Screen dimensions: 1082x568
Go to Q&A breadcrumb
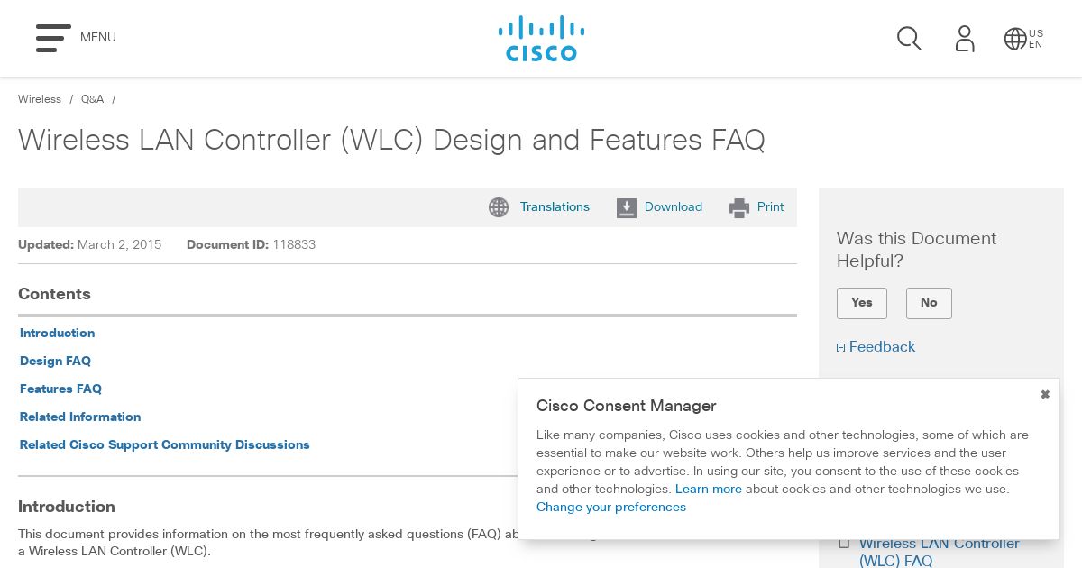click(x=92, y=99)
